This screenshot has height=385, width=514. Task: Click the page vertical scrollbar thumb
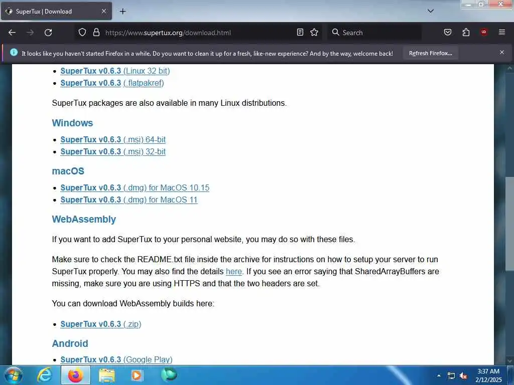tap(510, 224)
